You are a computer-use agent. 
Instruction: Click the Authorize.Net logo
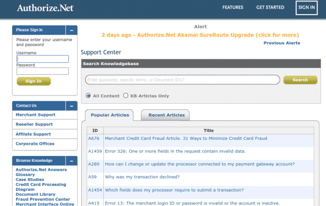45,8
